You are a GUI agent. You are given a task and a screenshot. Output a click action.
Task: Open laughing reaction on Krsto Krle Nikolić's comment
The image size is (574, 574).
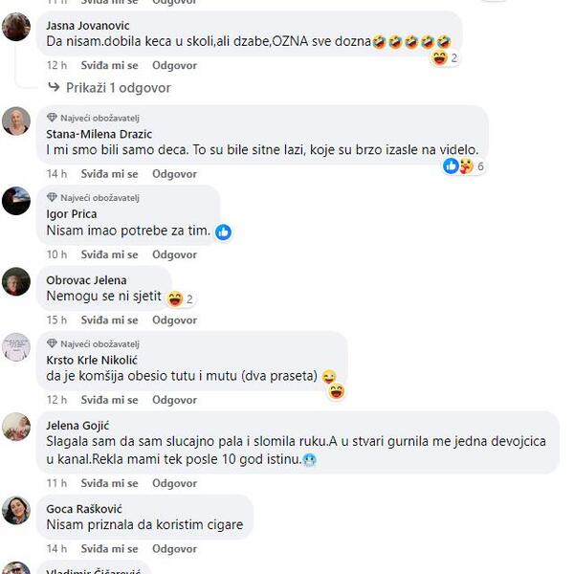coord(337,391)
